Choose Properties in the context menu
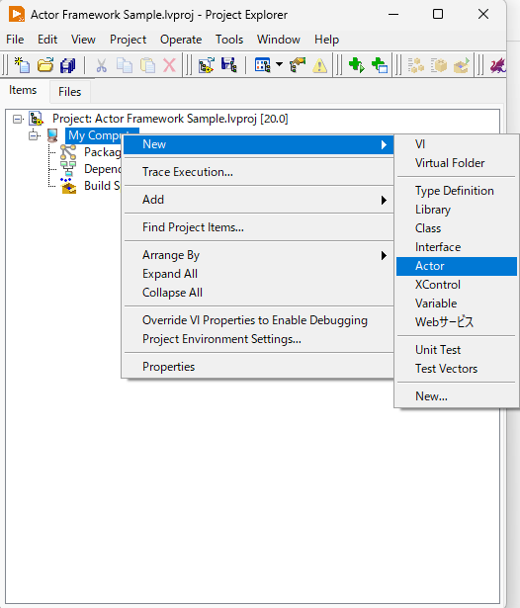 coord(258,367)
